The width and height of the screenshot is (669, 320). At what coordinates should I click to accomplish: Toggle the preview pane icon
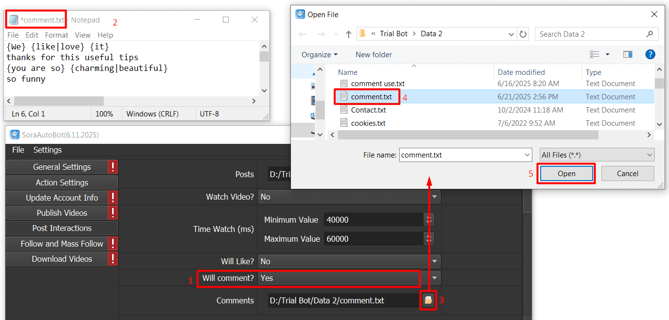point(628,54)
